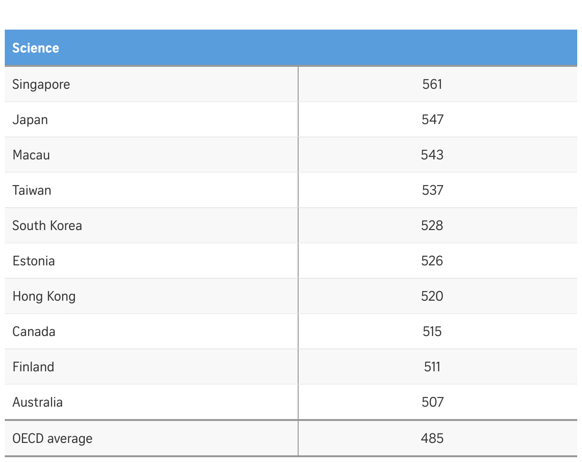Click Singapore's score of 561
Viewport: 582px width, 462px height.
[x=432, y=84]
